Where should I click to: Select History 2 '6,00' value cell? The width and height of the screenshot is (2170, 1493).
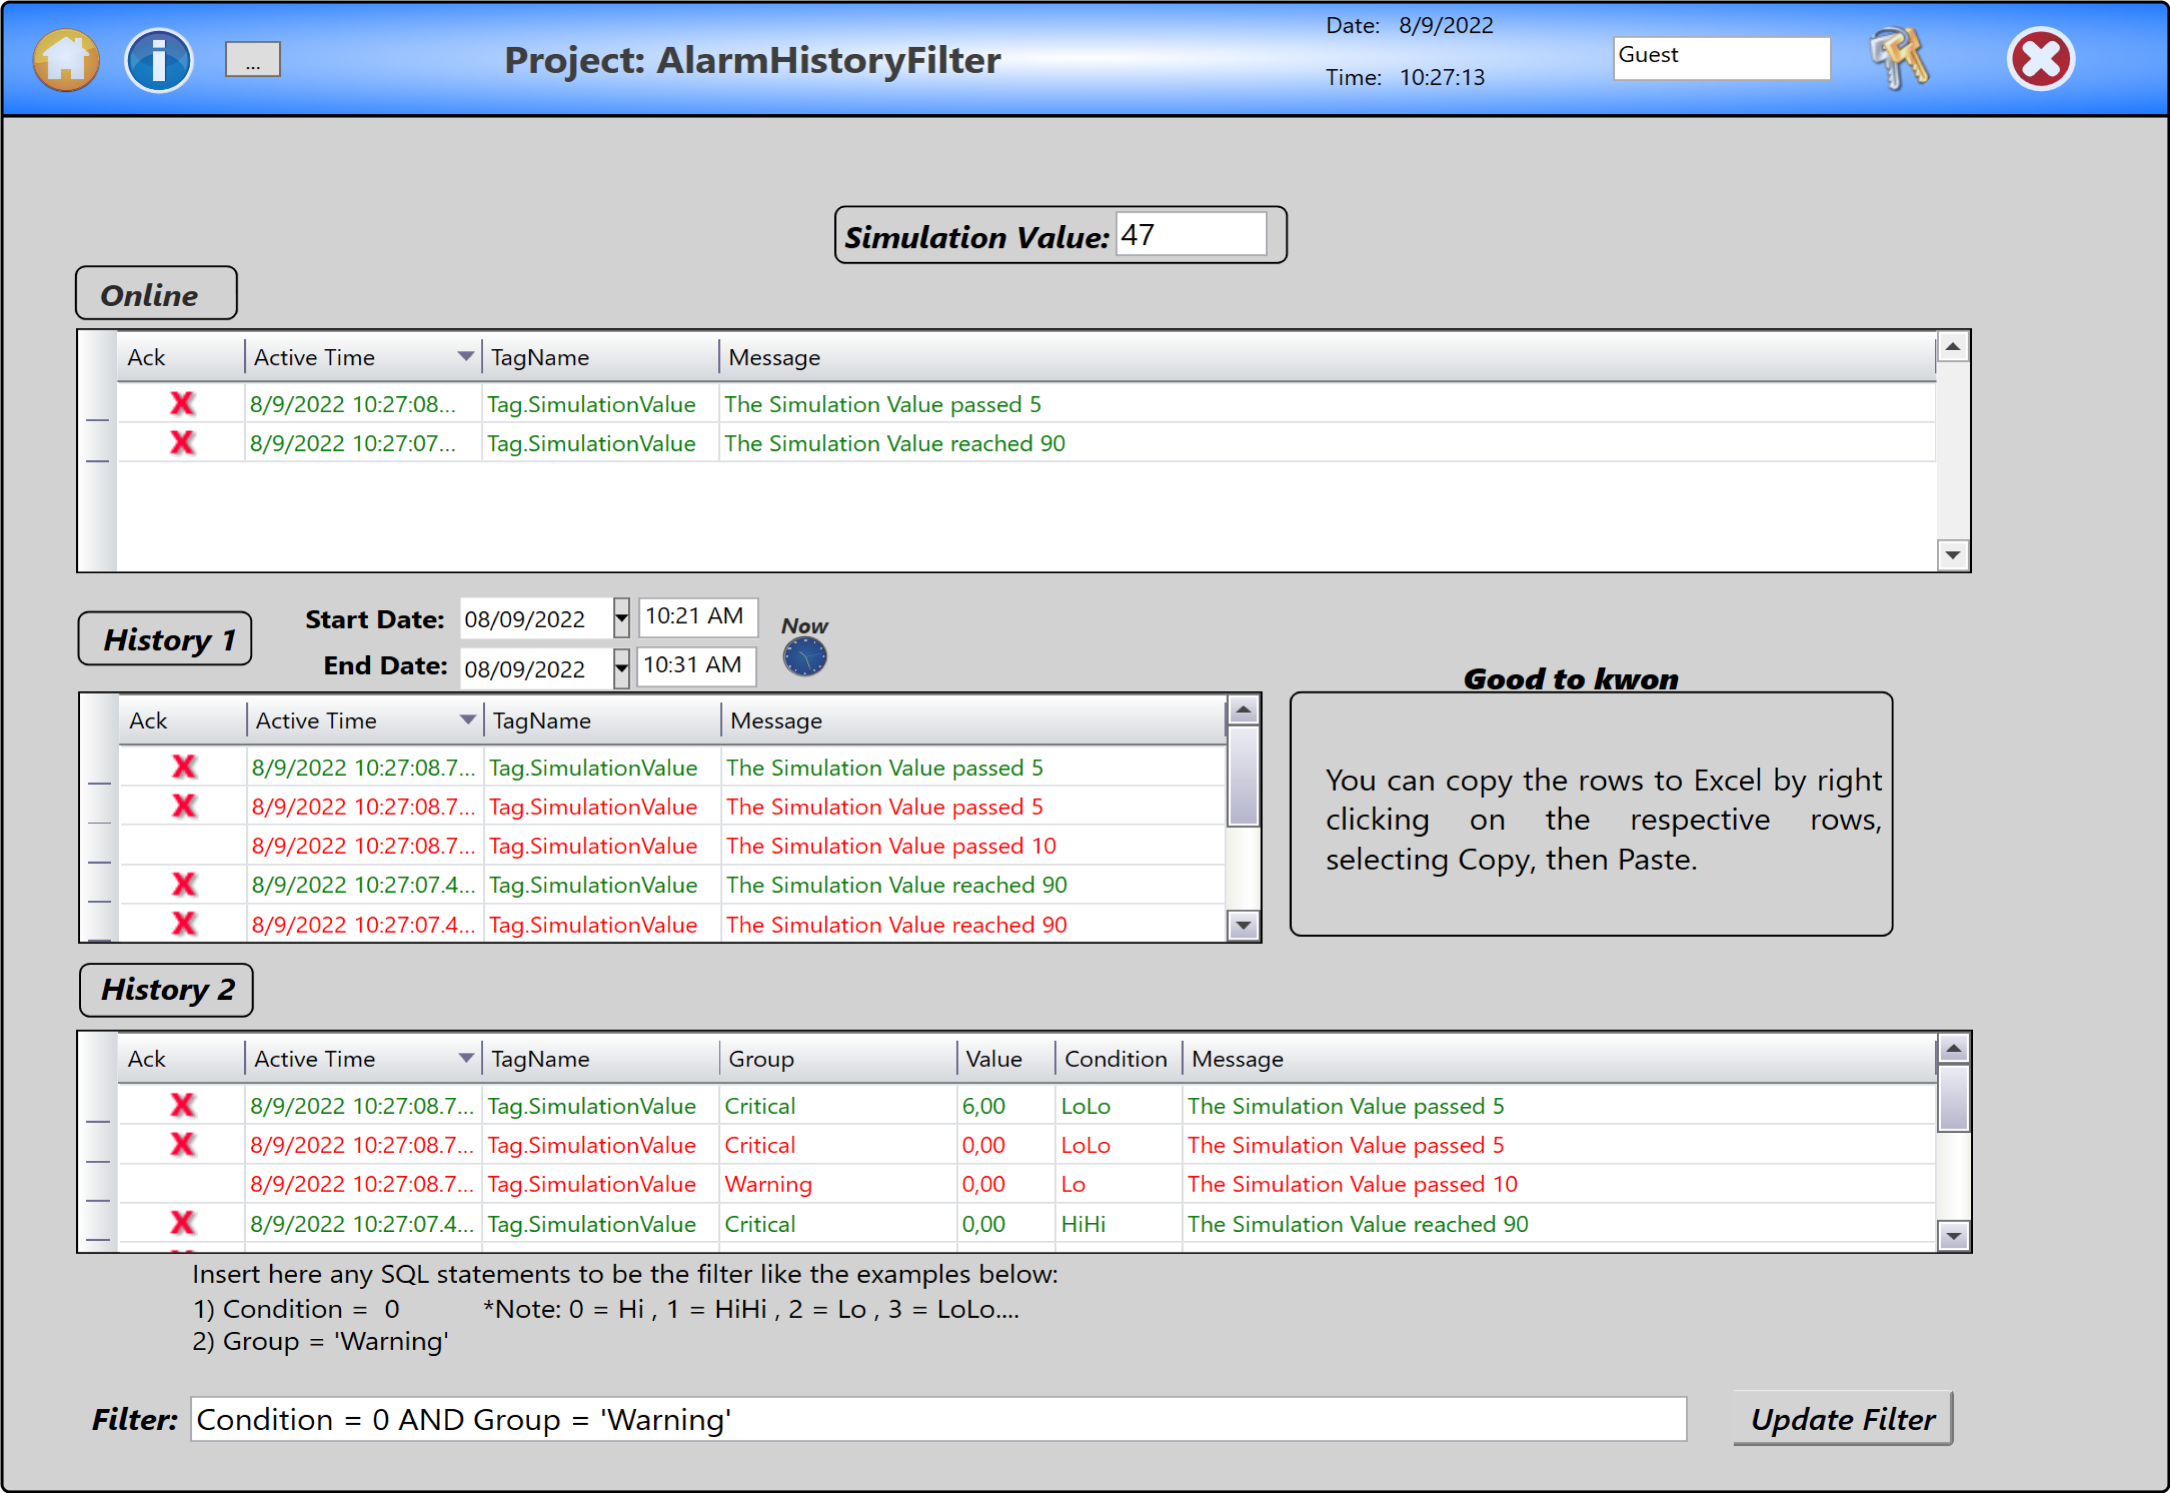(1007, 1106)
